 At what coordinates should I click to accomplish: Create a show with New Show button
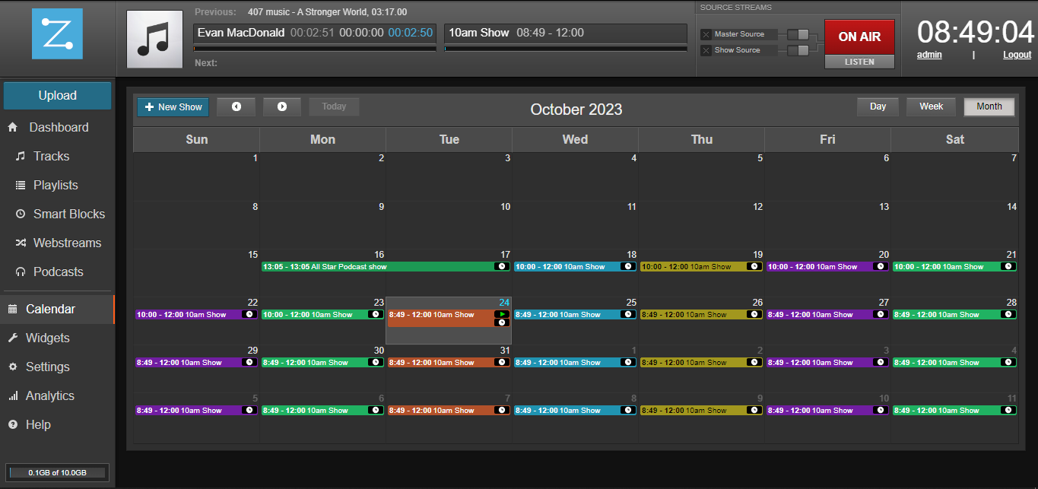tap(173, 106)
